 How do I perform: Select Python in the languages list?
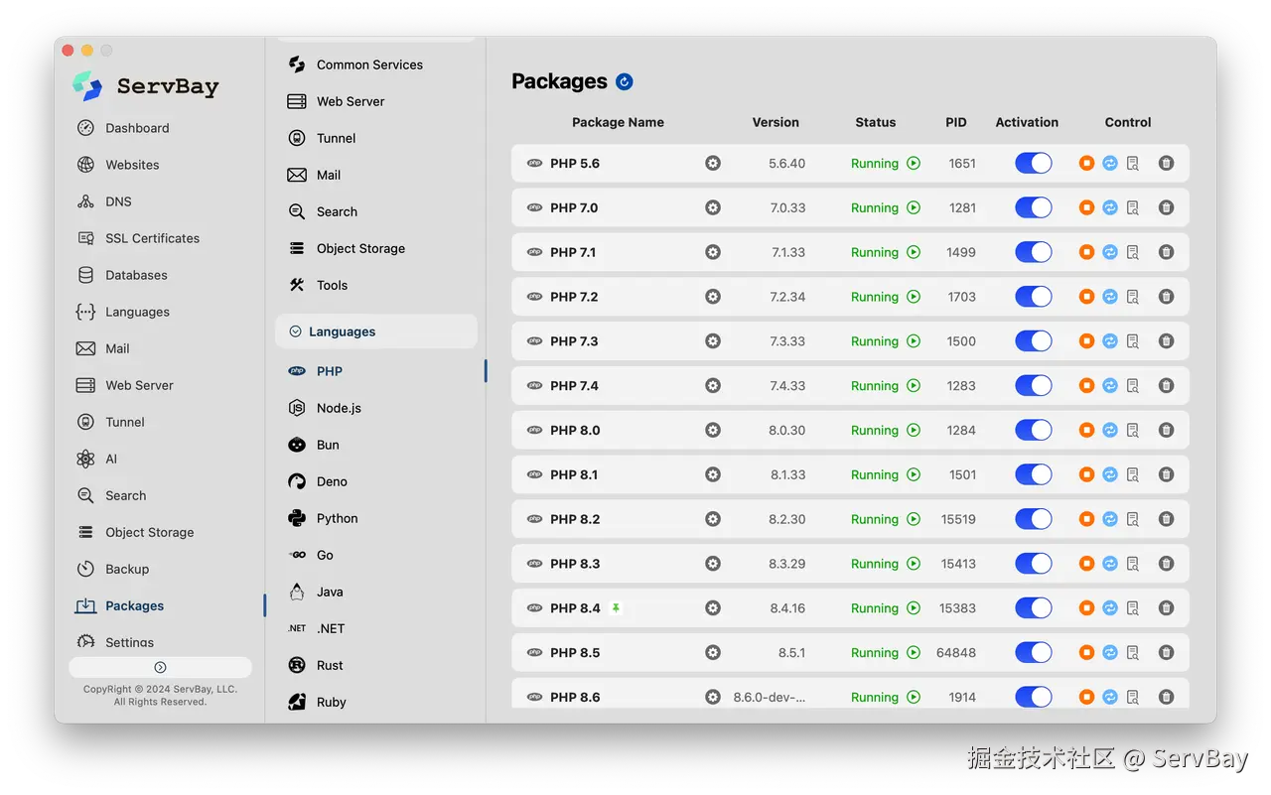pyautogui.click(x=337, y=518)
